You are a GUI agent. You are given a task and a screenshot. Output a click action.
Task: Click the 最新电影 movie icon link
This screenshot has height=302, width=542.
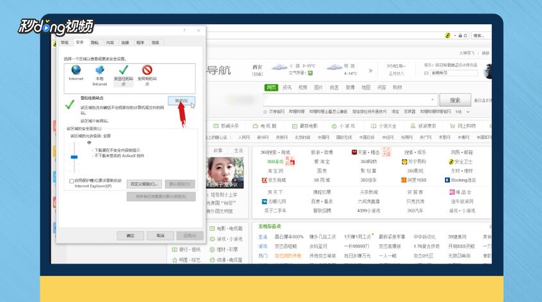(x=305, y=126)
